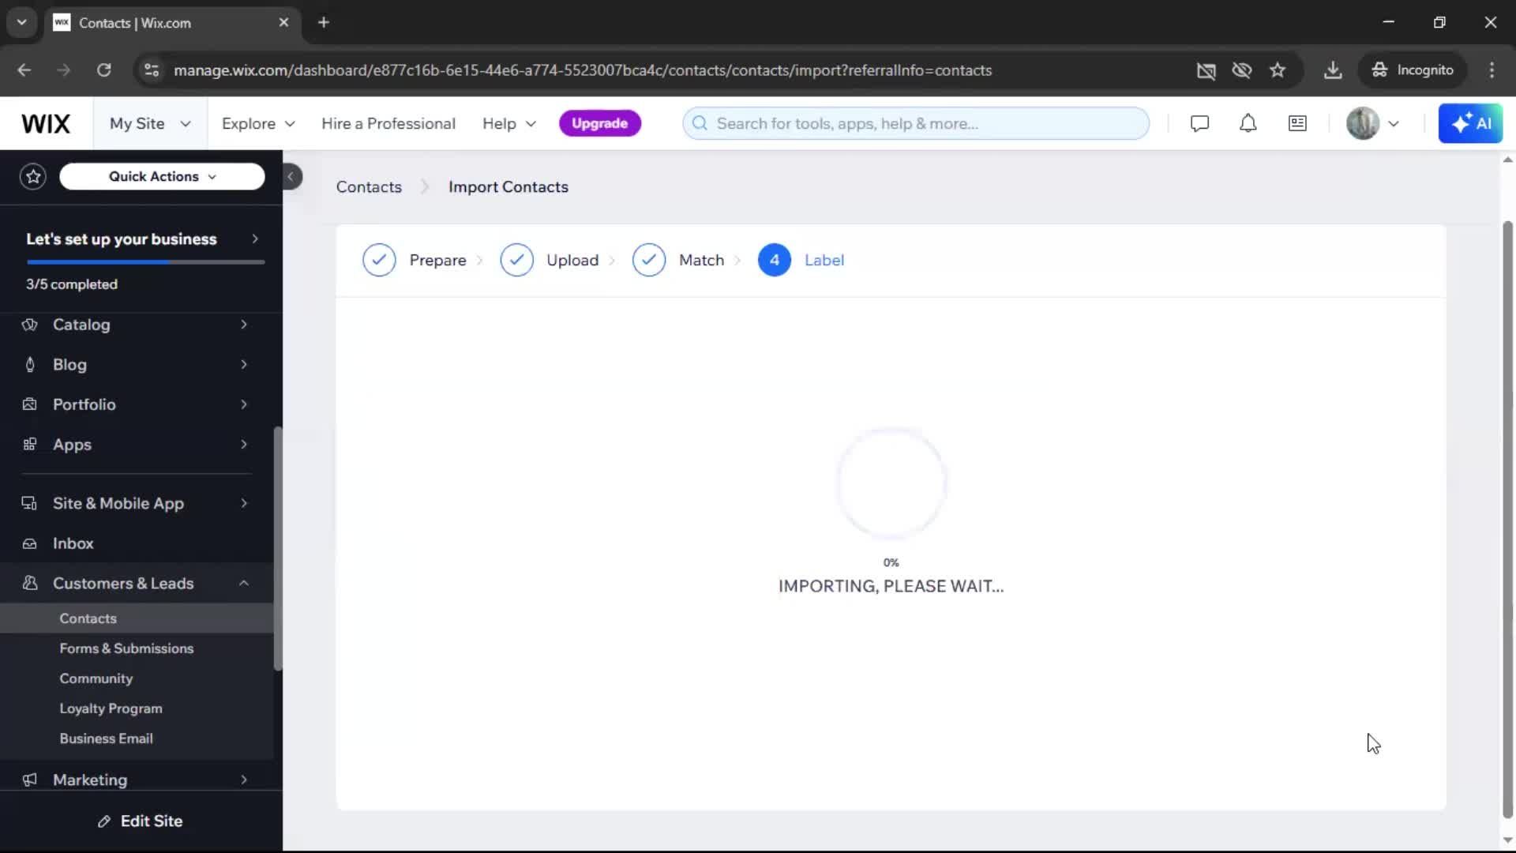
Task: Click the Inbox icon in sidebar
Action: 30,544
